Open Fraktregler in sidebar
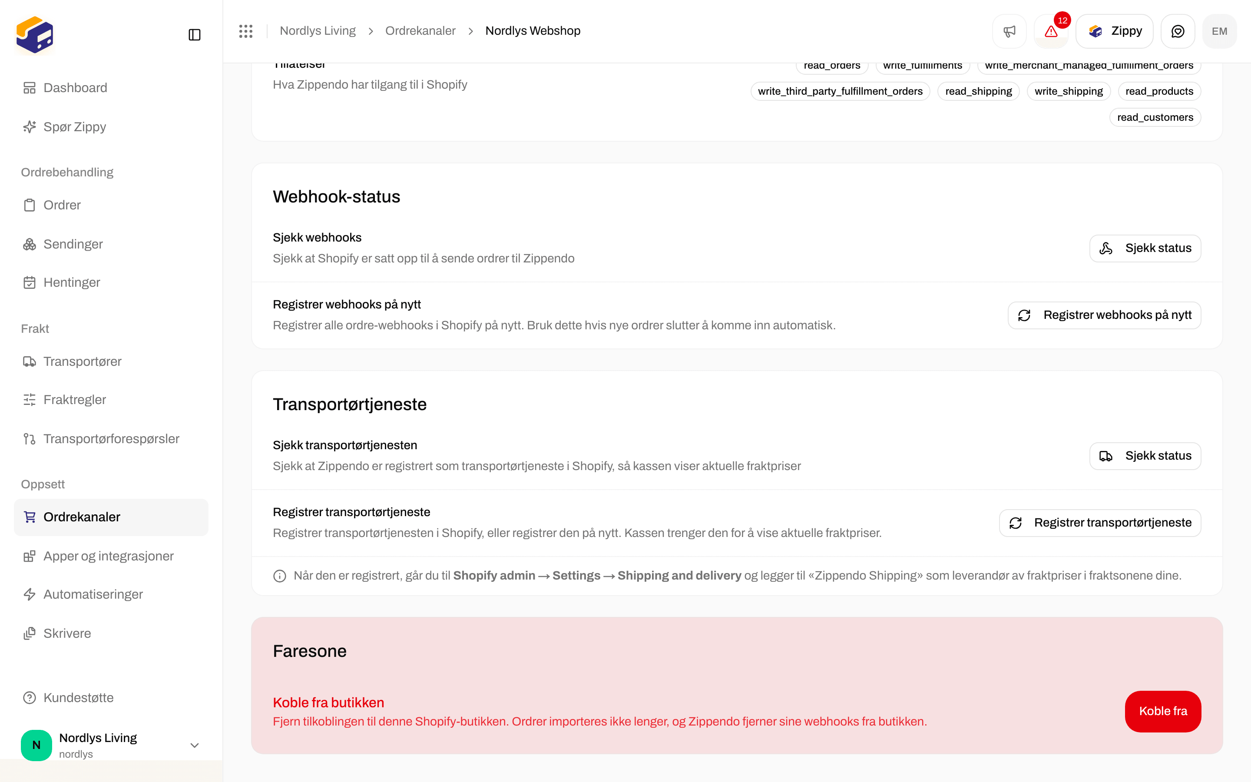This screenshot has width=1251, height=782. (111, 400)
